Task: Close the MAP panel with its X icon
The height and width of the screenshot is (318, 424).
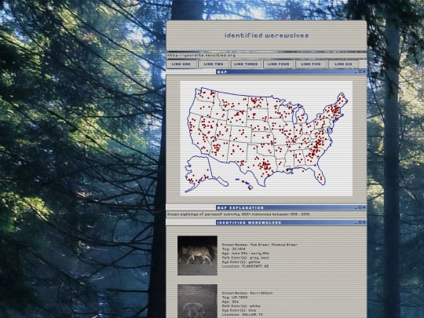Action: (x=364, y=71)
